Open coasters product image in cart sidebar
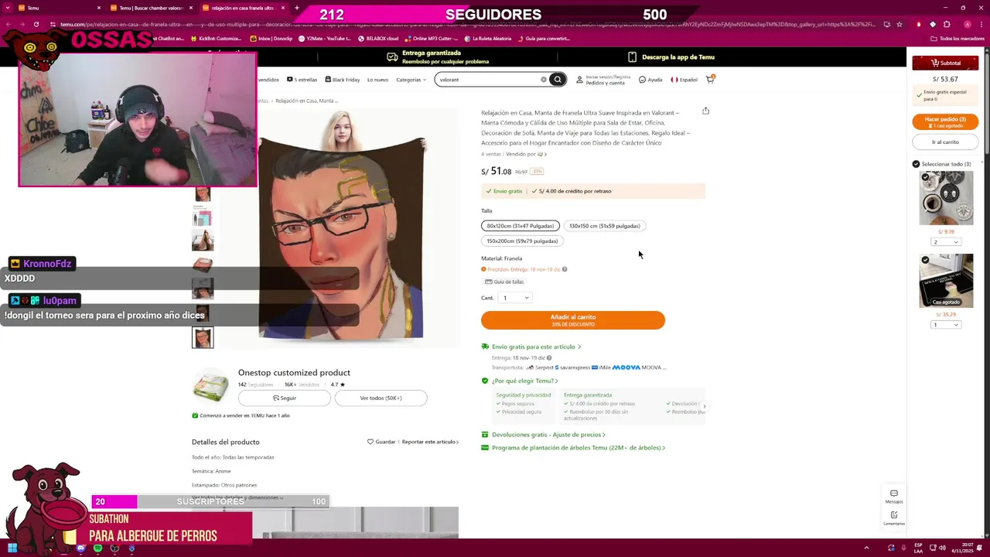The height and width of the screenshot is (557, 990). (946, 198)
